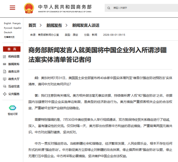Click the 政务公开 document icon
The width and height of the screenshot is (178, 162).
coord(4,72)
